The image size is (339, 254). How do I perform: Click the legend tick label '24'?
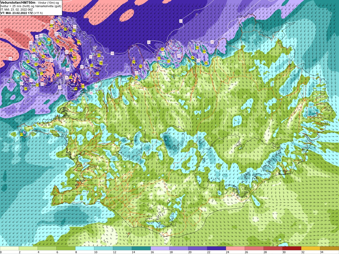click(227, 252)
